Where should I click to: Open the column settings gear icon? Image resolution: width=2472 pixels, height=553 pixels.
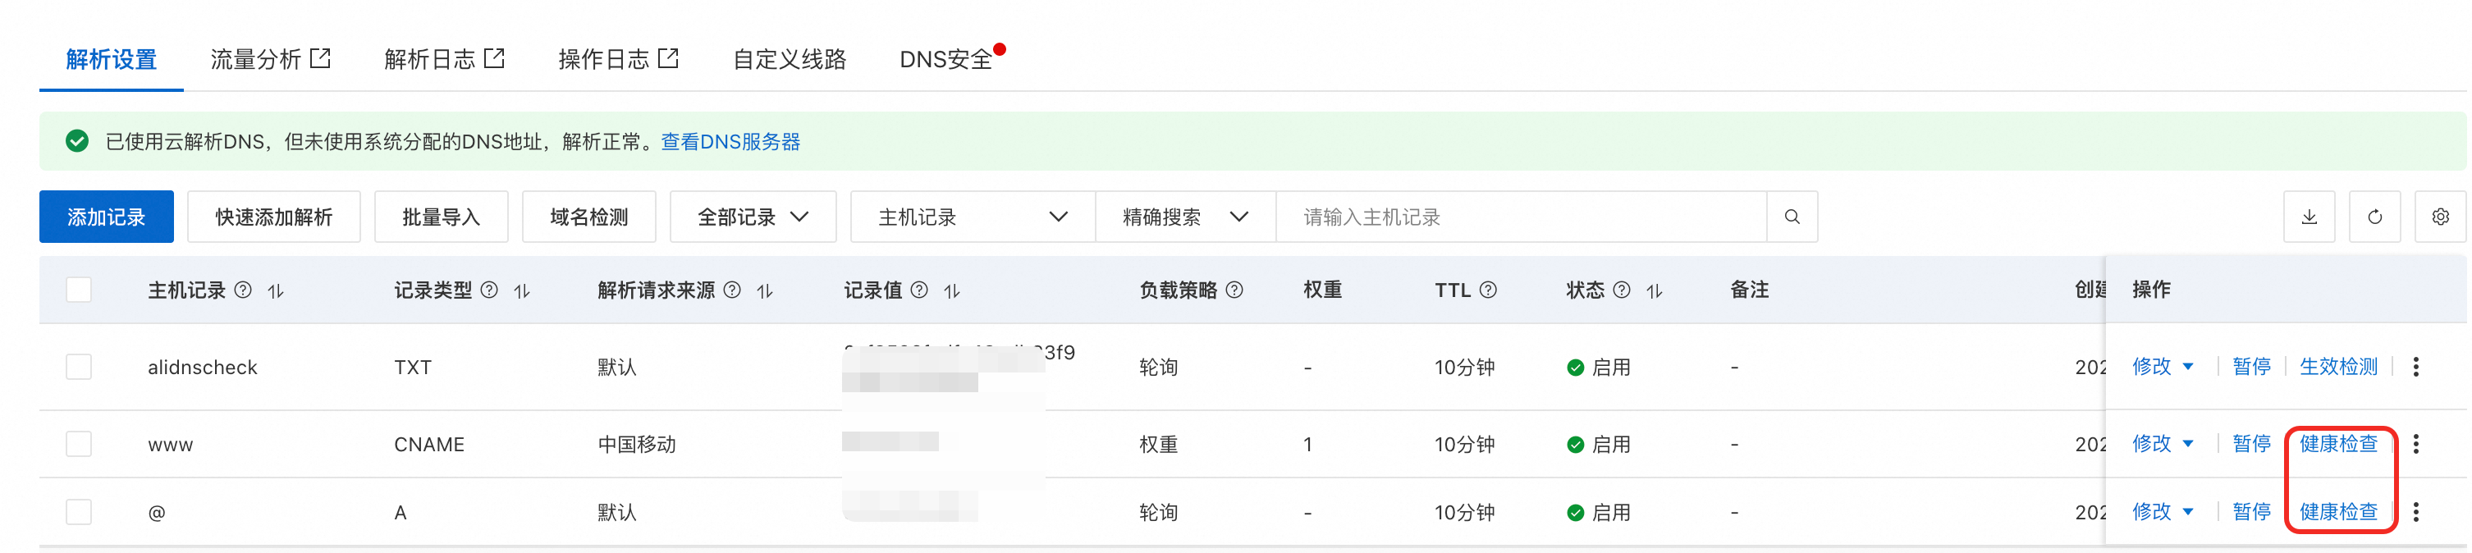[x=2439, y=217]
